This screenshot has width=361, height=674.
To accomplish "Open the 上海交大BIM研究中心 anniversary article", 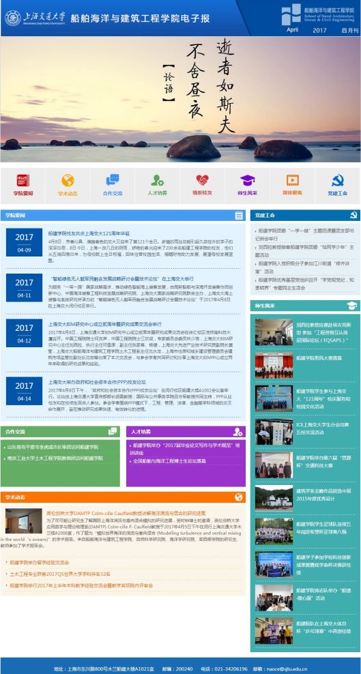I will (x=105, y=324).
